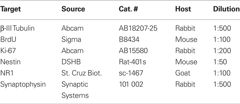This screenshot has width=240, height=104.
Task: Select the Ki-67 target cell
Action: coord(8,51)
